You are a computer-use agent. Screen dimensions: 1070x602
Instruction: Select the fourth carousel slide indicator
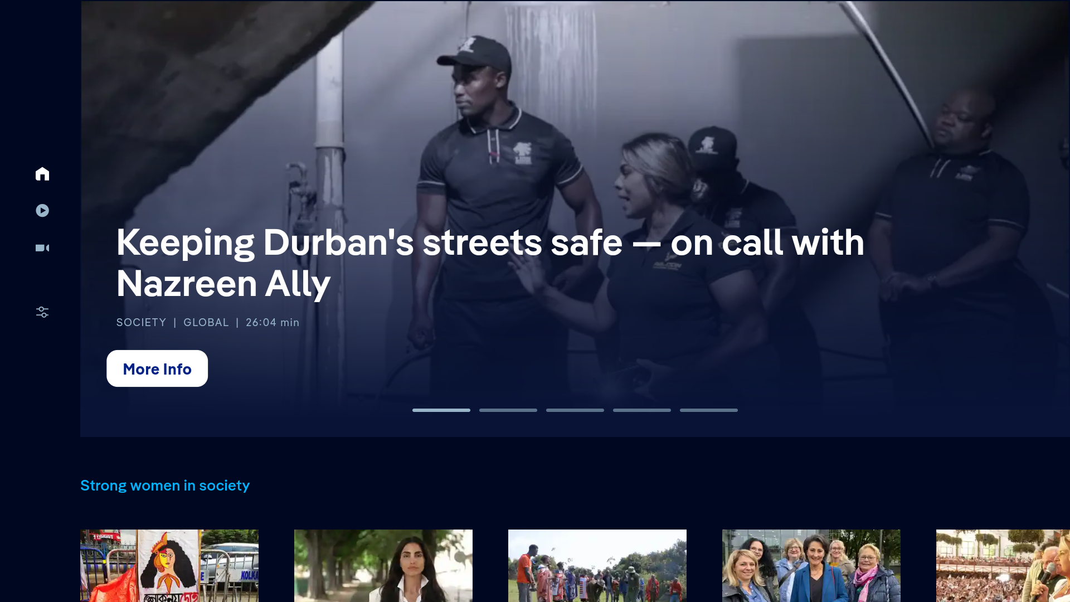click(642, 410)
